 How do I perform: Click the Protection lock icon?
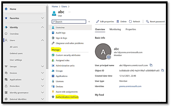coord(6,86)
